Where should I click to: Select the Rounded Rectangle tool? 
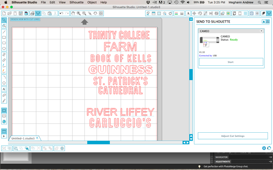pos(4,43)
